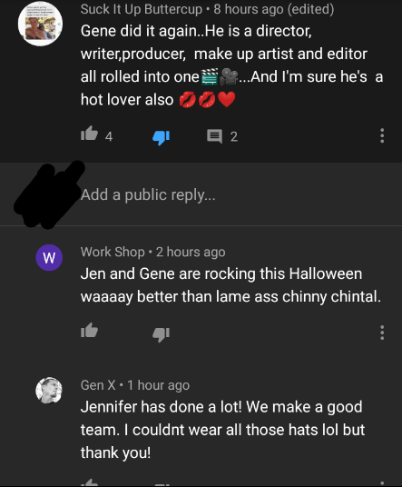This screenshot has height=487, width=402.
Task: Open more options for Gen X reply
Action: [382, 484]
